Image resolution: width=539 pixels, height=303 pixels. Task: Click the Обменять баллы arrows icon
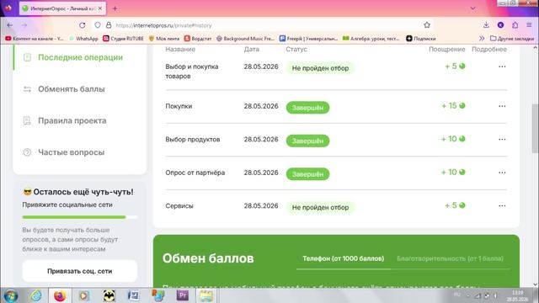tap(27, 89)
